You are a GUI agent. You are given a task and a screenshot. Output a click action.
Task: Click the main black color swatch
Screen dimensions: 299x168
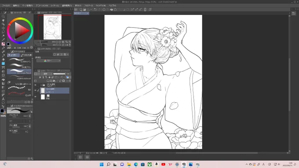click(x=2, y=111)
